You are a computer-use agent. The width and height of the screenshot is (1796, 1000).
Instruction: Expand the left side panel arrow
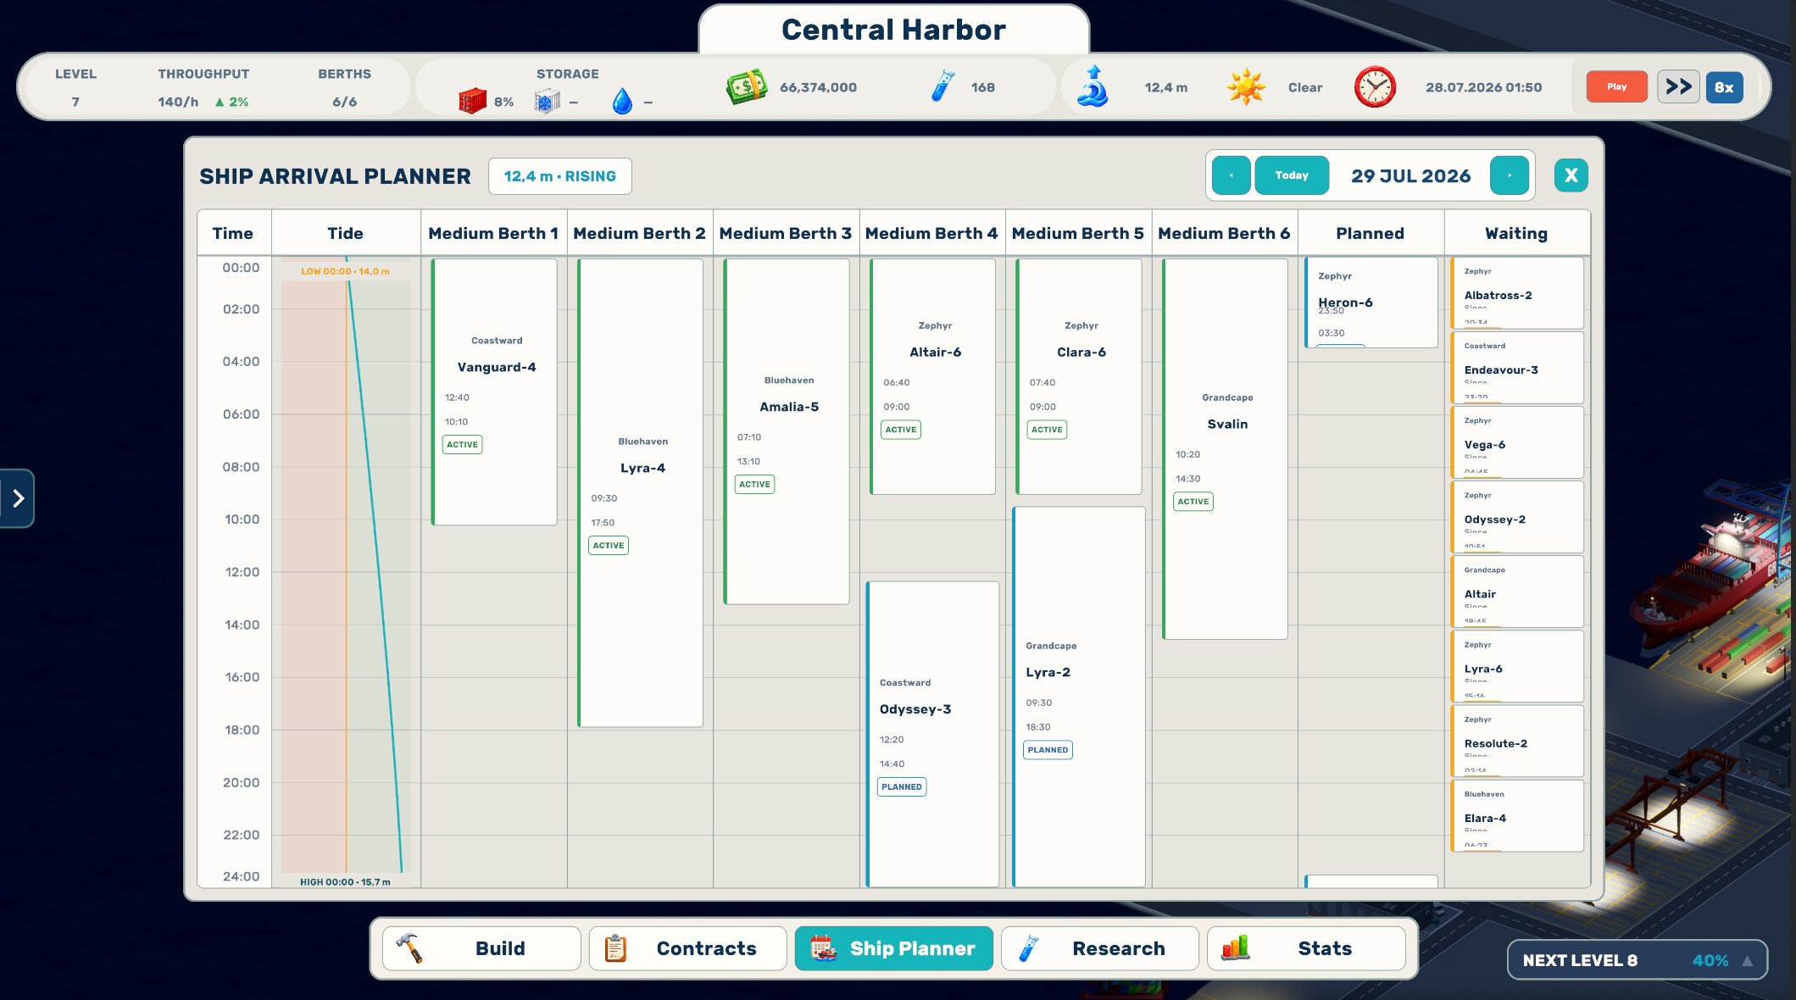[17, 498]
